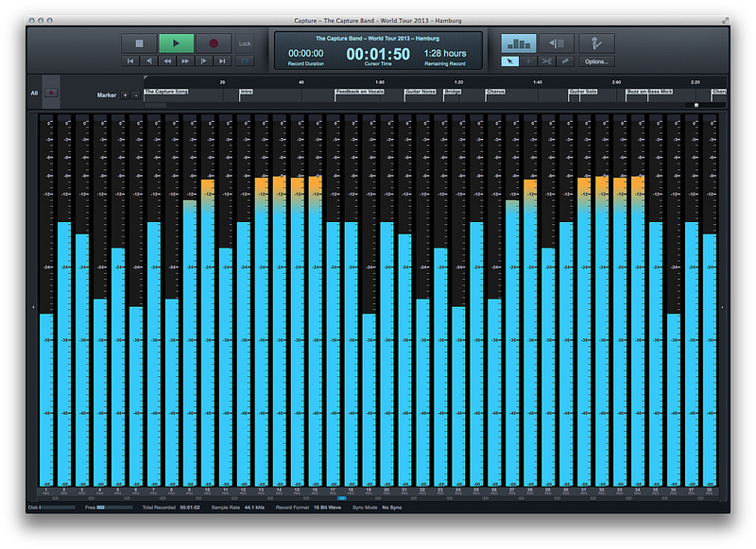The width and height of the screenshot is (756, 549).
Task: Click the Total Recorded 00:01:02 value
Action: pyautogui.click(x=190, y=507)
